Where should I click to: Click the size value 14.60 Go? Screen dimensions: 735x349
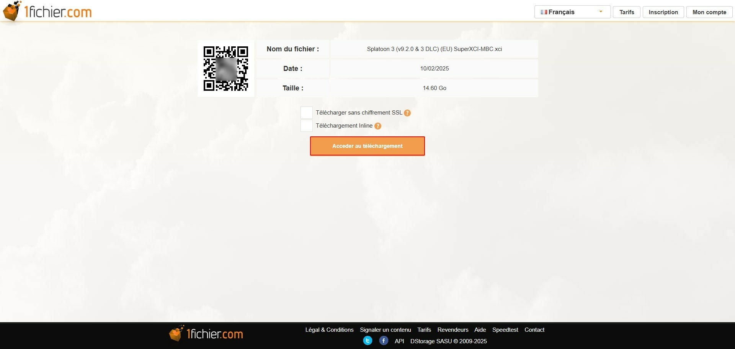[x=434, y=88]
